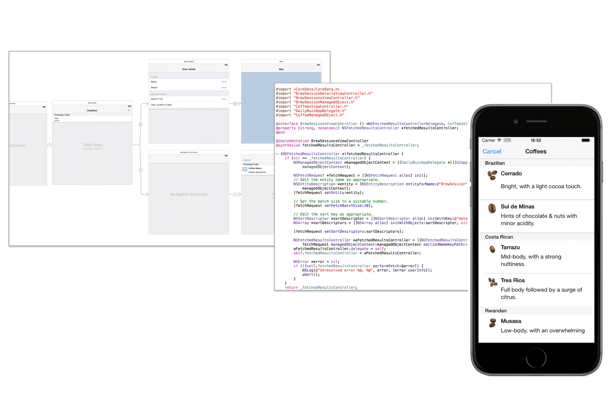Select the Cerrado coffee title
This screenshot has width=610, height=402.
click(511, 173)
